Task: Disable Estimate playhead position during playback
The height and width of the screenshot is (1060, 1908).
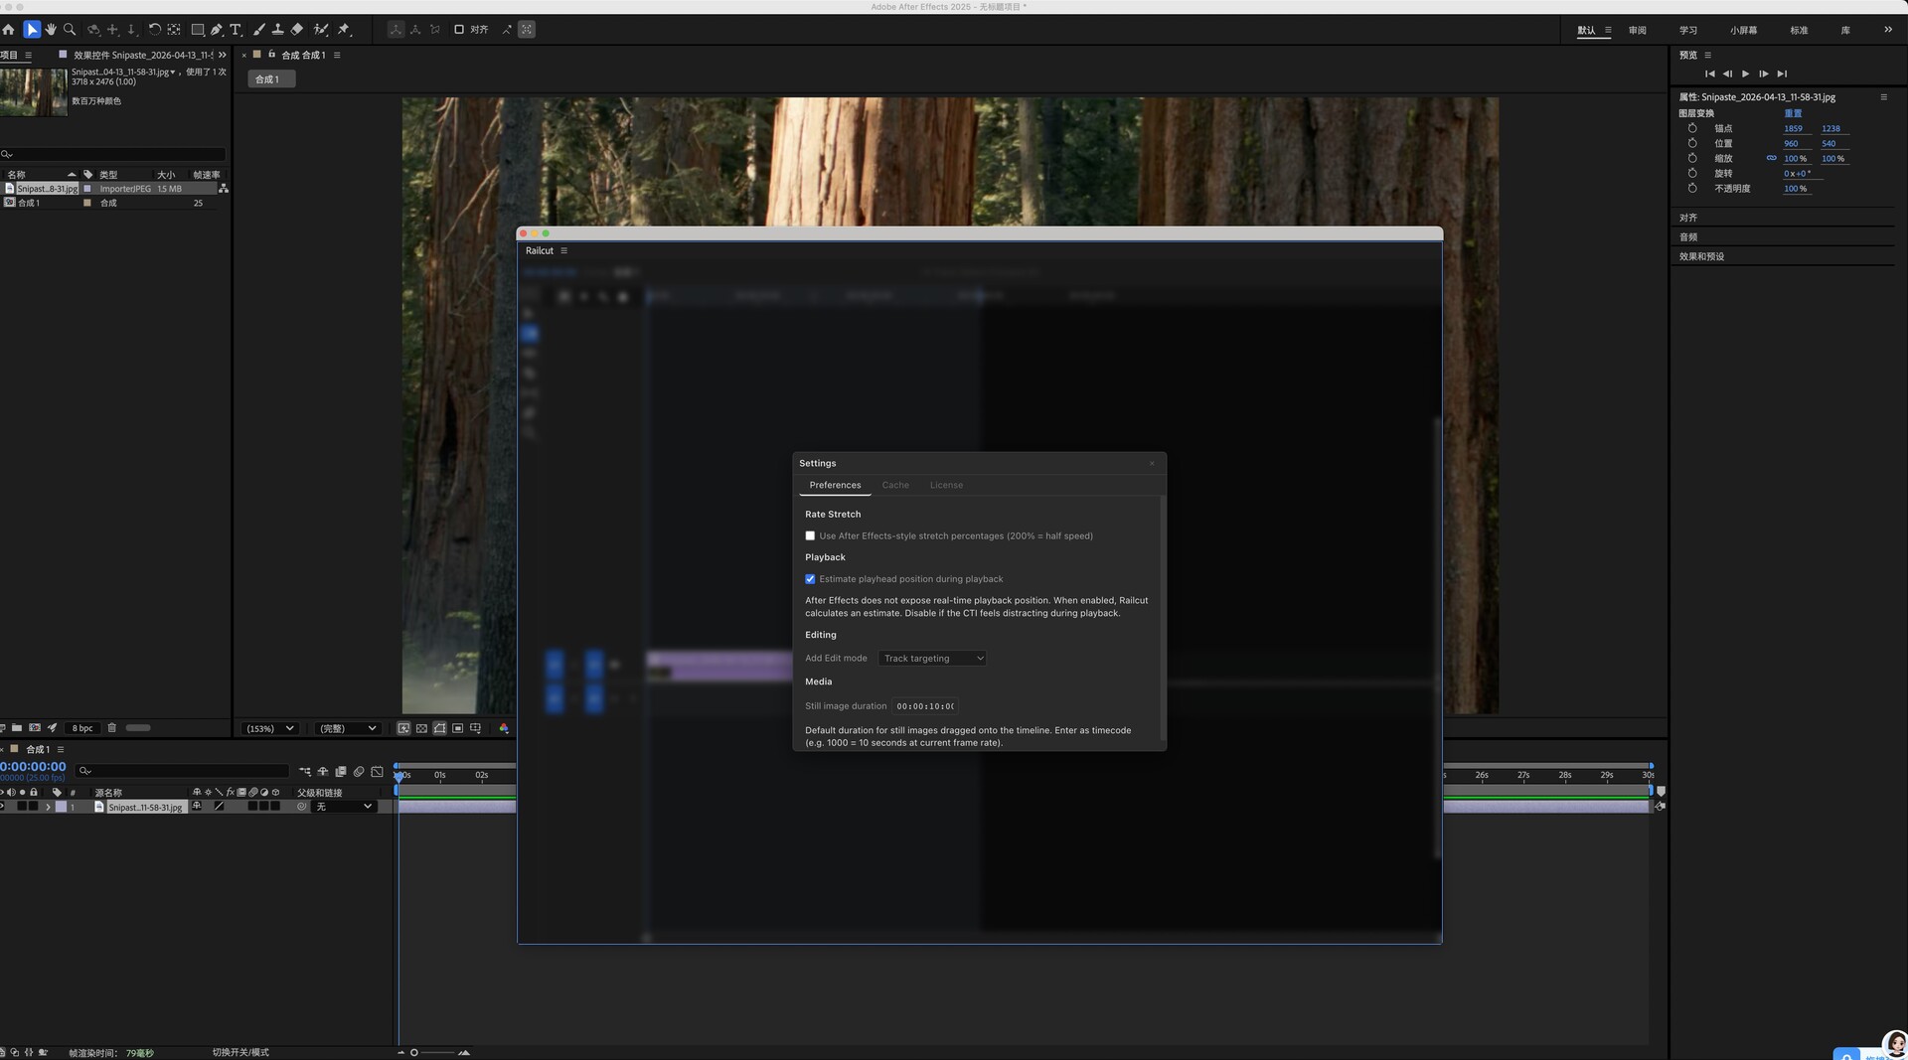Action: pyautogui.click(x=810, y=579)
